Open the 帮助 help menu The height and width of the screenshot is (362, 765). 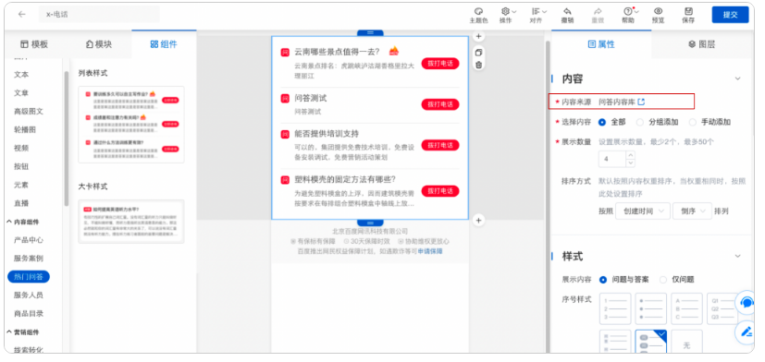629,15
